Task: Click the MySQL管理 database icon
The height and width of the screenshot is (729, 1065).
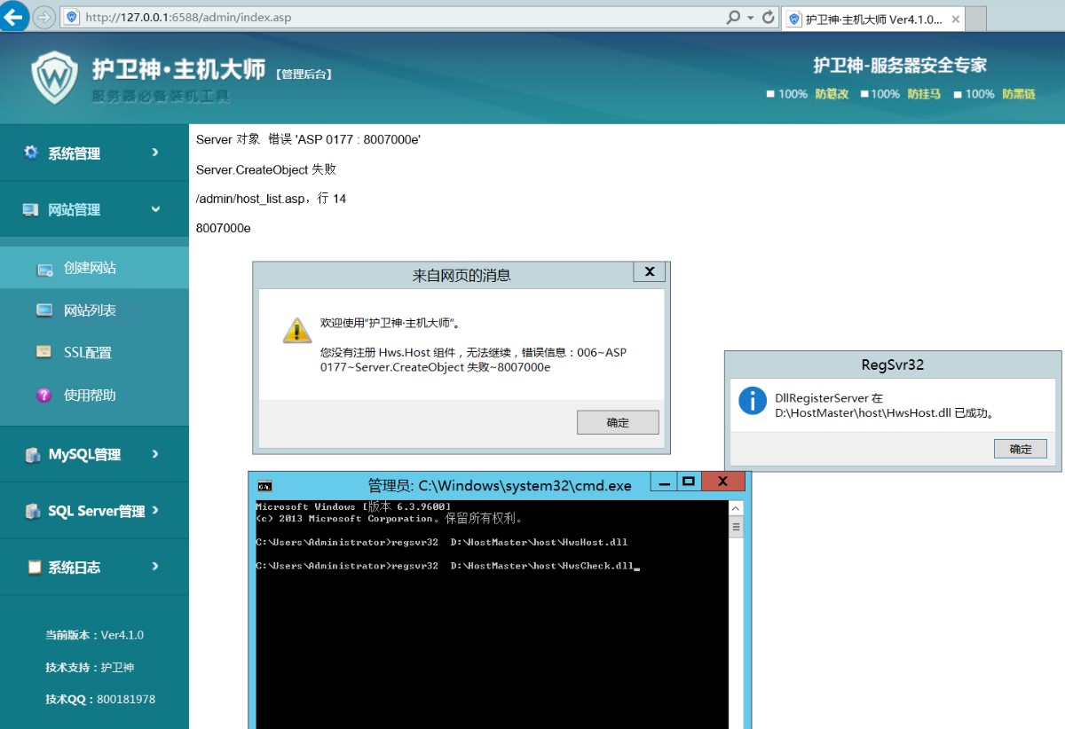Action: click(x=33, y=455)
